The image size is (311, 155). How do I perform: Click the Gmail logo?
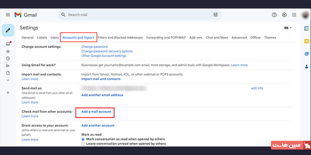click(x=26, y=15)
